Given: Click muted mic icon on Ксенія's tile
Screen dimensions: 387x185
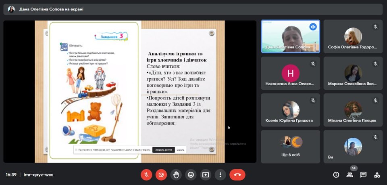Looking at the screenshot, I should click(313, 100).
